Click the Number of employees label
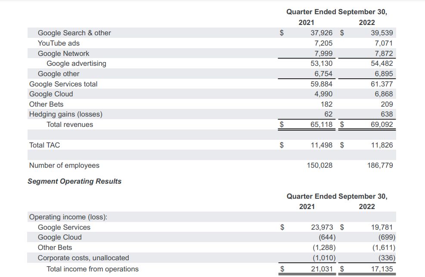 [64, 165]
